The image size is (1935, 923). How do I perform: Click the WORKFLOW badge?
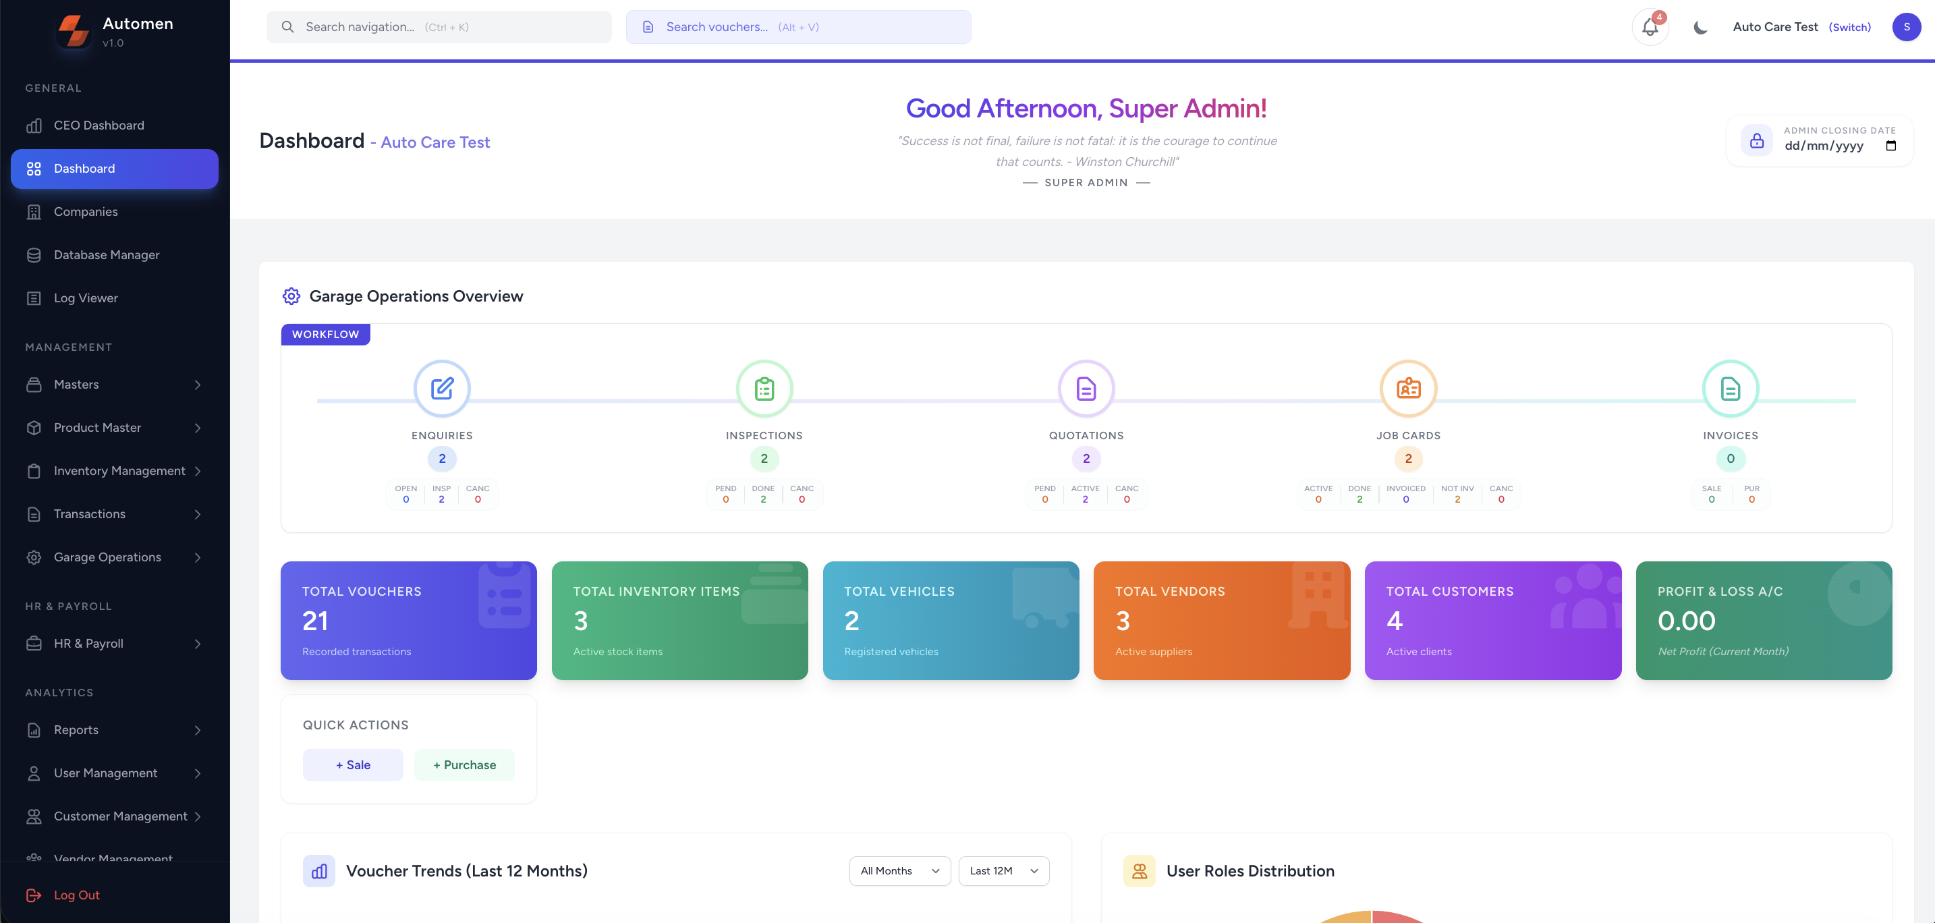point(325,334)
